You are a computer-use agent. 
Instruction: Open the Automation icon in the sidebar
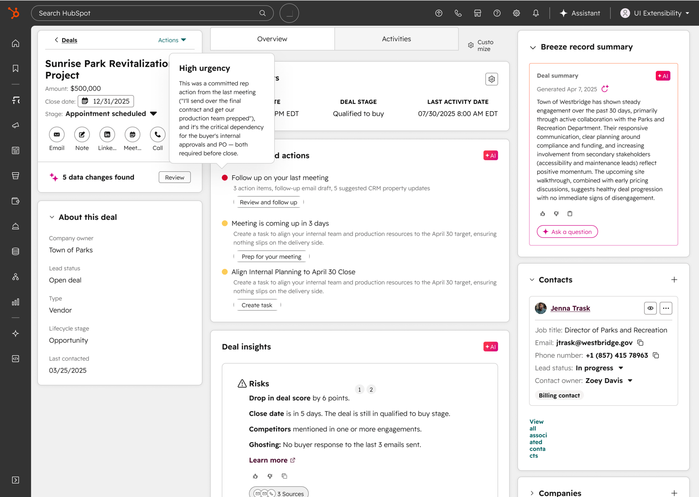pyautogui.click(x=16, y=277)
